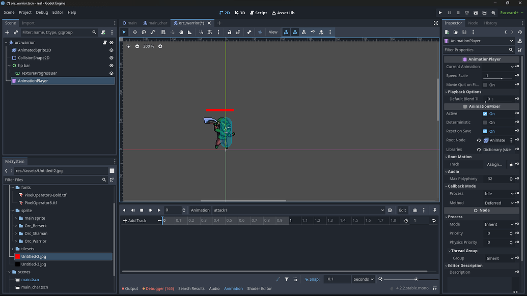Activate the Pan tool
The height and width of the screenshot is (296, 527).
[x=181, y=32]
